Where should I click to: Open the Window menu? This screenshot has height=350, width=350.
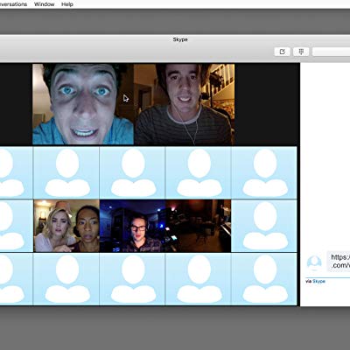[x=44, y=4]
